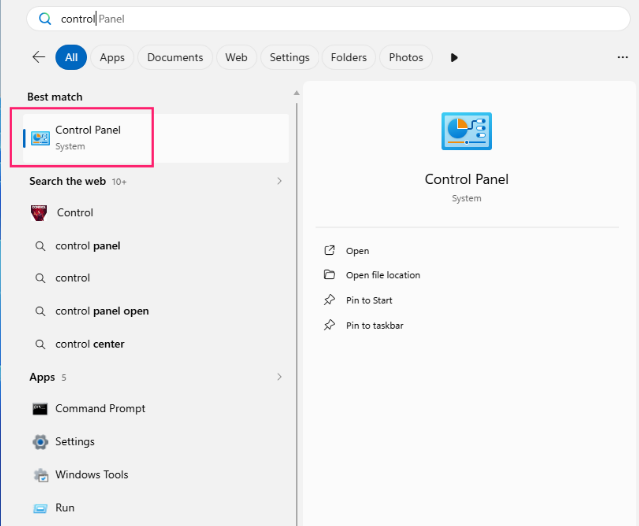Switch to the Documents filter tab
The width and height of the screenshot is (639, 526).
click(x=175, y=57)
